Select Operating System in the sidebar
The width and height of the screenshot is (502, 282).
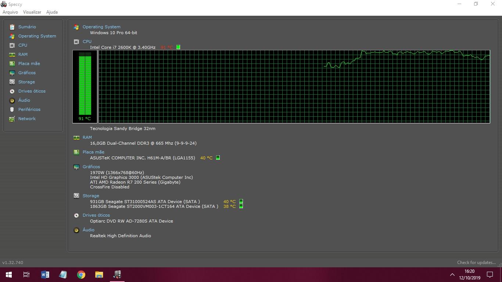click(x=37, y=36)
